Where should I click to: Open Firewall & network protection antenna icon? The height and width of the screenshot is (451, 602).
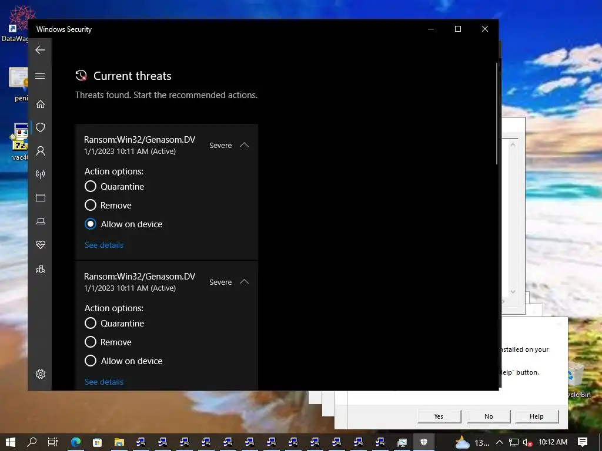[41, 174]
